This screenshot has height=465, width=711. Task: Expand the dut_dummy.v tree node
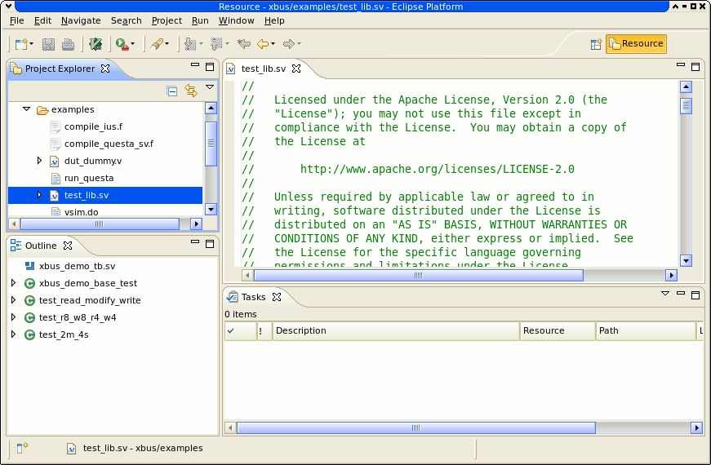point(39,161)
